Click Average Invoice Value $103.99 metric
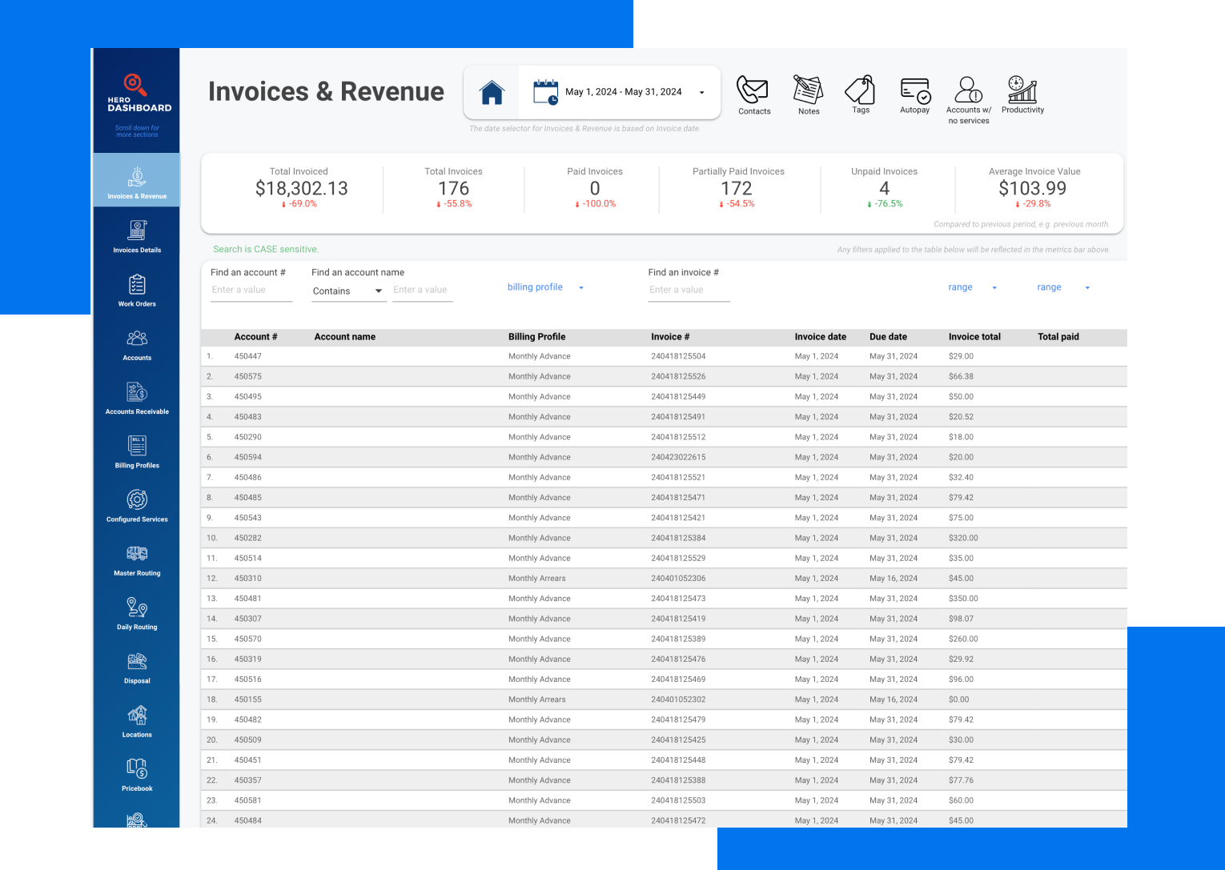The height and width of the screenshot is (870, 1225). (x=1034, y=189)
